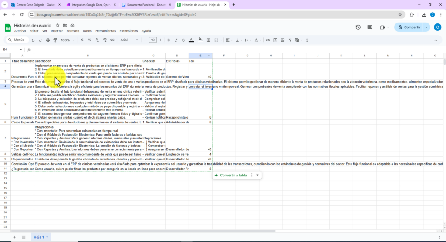
Task: Expand the Hoja 1 sheet tab menu
Action: 47,237
